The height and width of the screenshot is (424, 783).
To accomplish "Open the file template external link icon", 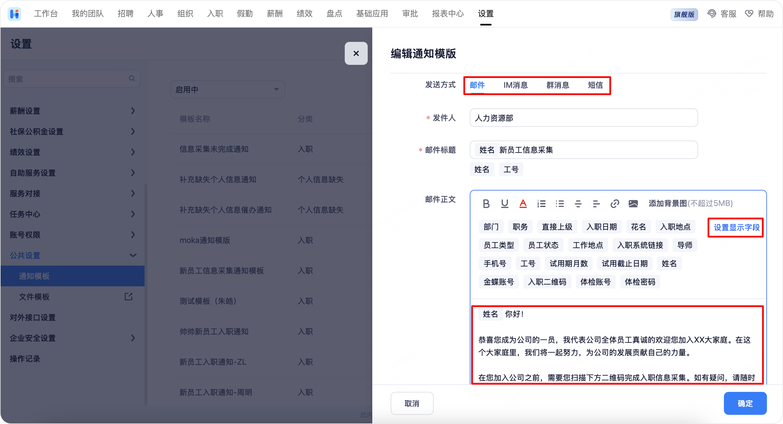I will pos(128,296).
